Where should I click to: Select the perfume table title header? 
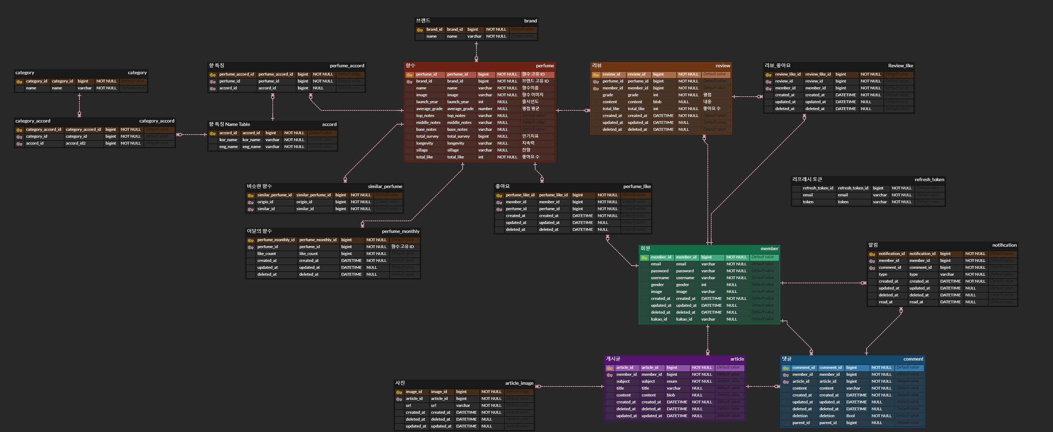click(x=480, y=66)
